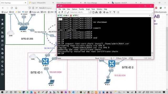
Task: Switch to the BR-2 session tab
Action: click(76, 15)
